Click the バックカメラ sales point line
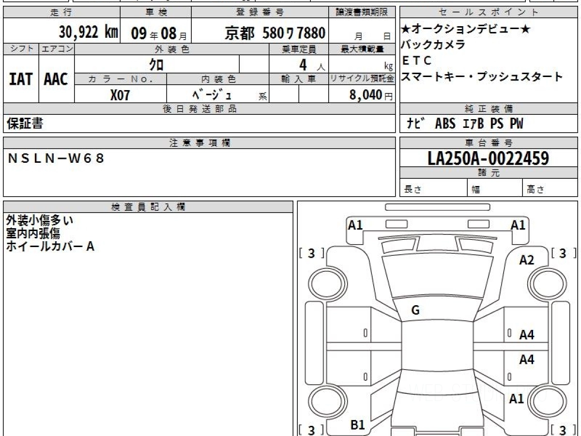 (x=433, y=45)
